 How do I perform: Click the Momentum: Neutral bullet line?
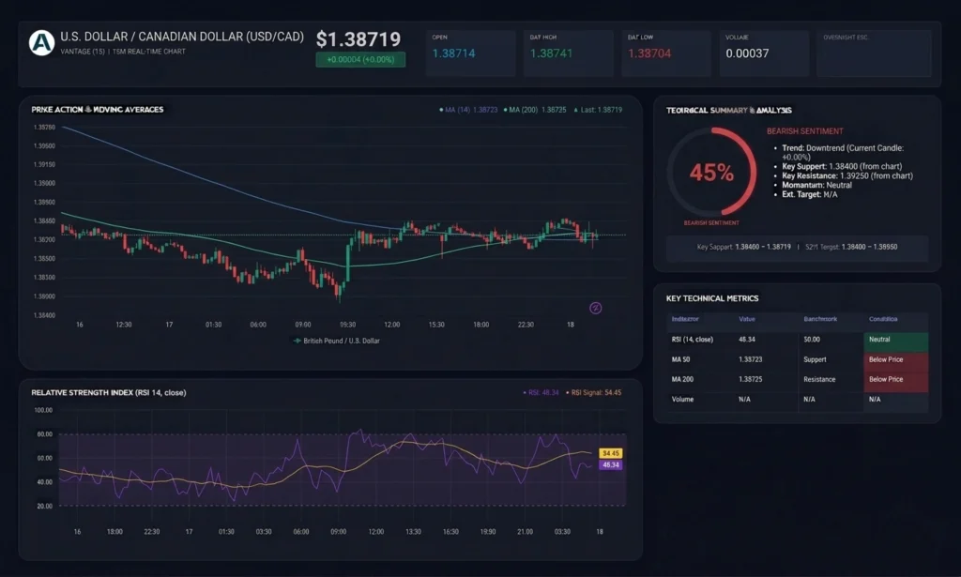(x=816, y=185)
